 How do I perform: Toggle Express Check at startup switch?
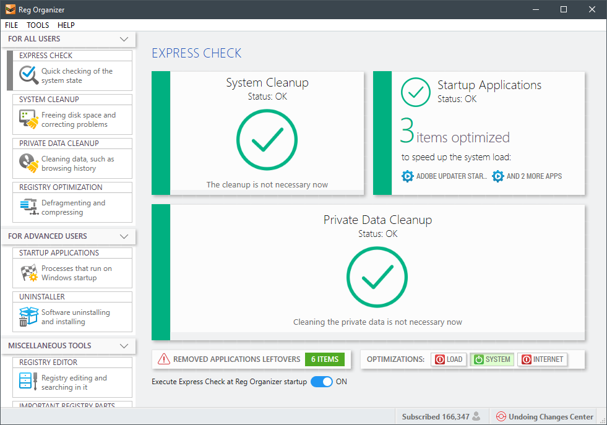(322, 382)
